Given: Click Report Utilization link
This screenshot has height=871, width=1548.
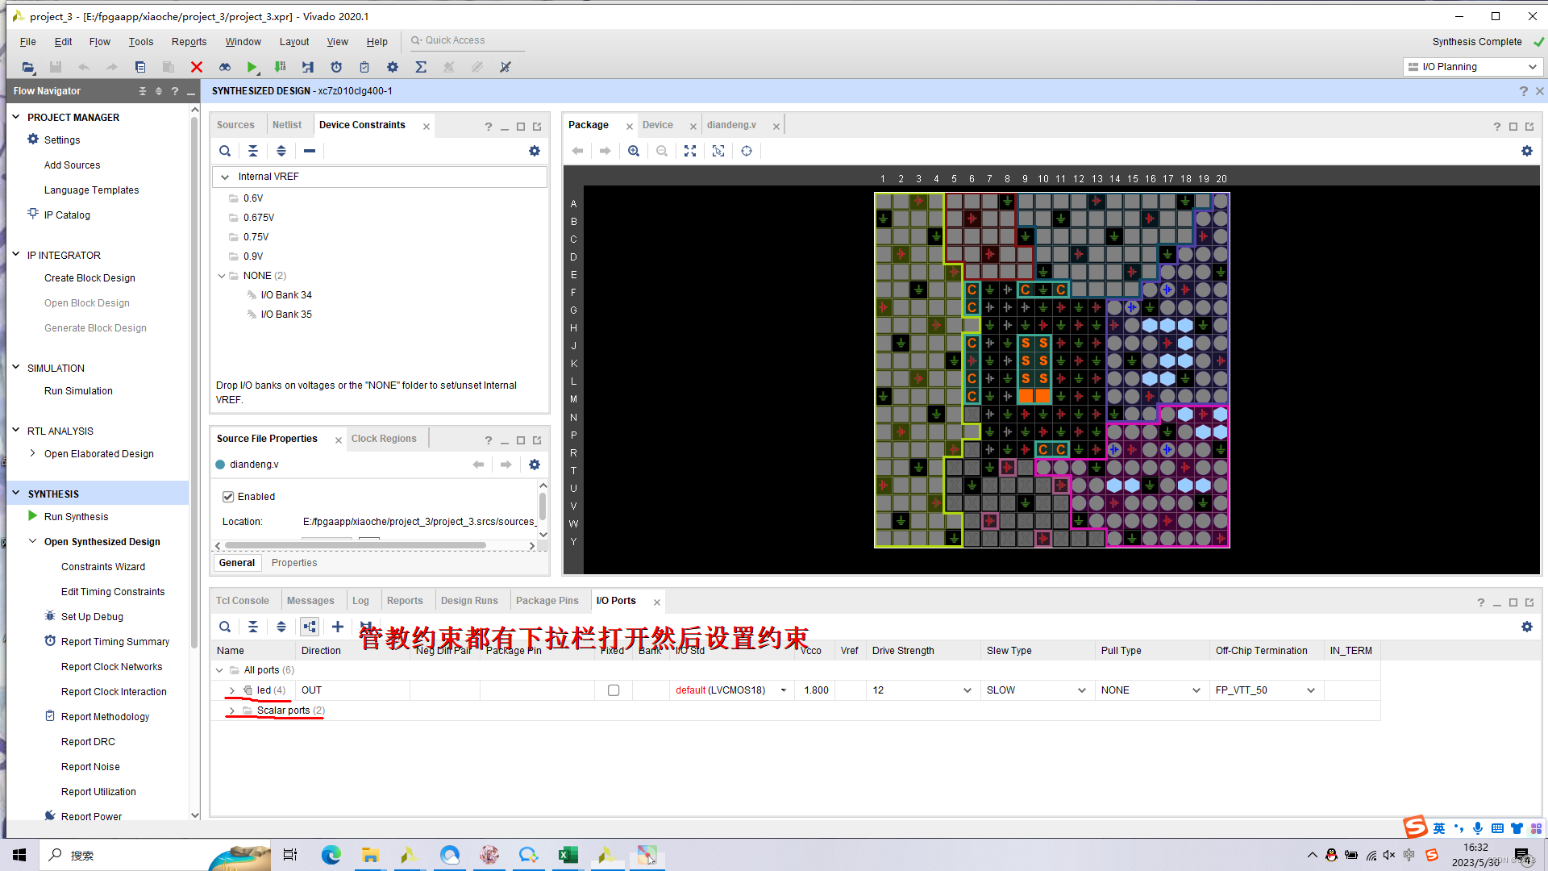Looking at the screenshot, I should pyautogui.click(x=98, y=792).
